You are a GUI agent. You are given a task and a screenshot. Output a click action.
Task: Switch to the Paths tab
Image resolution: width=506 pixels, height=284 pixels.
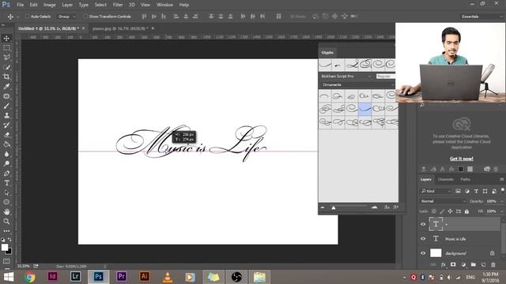[x=465, y=179]
